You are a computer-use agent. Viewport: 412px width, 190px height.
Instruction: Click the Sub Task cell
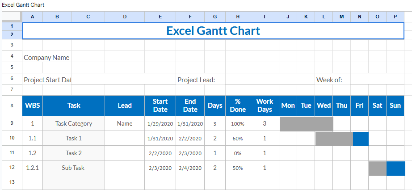(74, 168)
